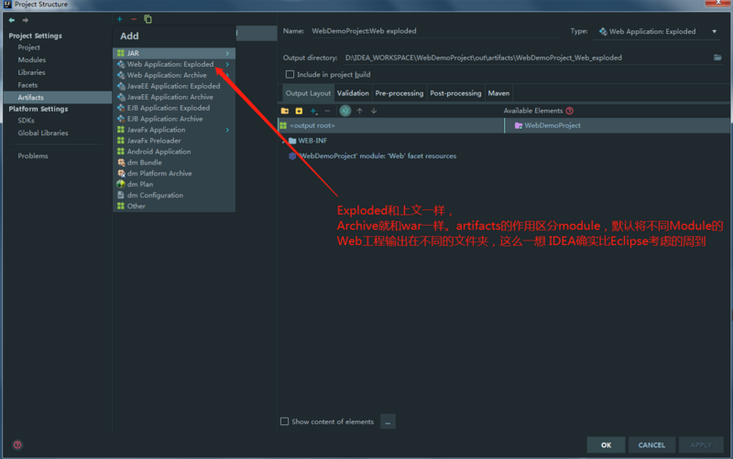The width and height of the screenshot is (733, 459).
Task: Expand the WEB-INF folder node
Action: [283, 141]
